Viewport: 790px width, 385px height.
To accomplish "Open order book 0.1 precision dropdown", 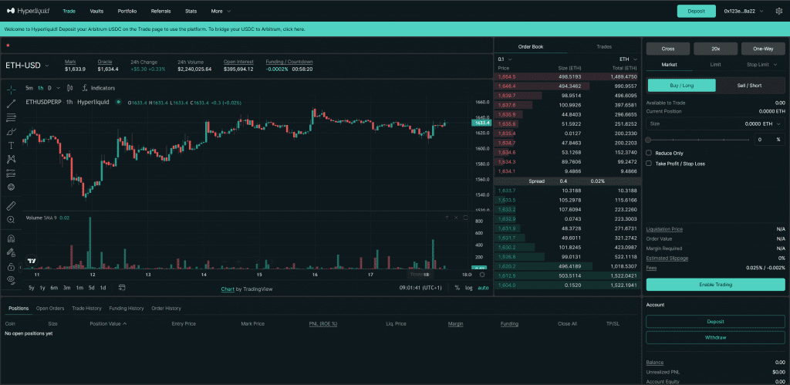I will pyautogui.click(x=504, y=59).
